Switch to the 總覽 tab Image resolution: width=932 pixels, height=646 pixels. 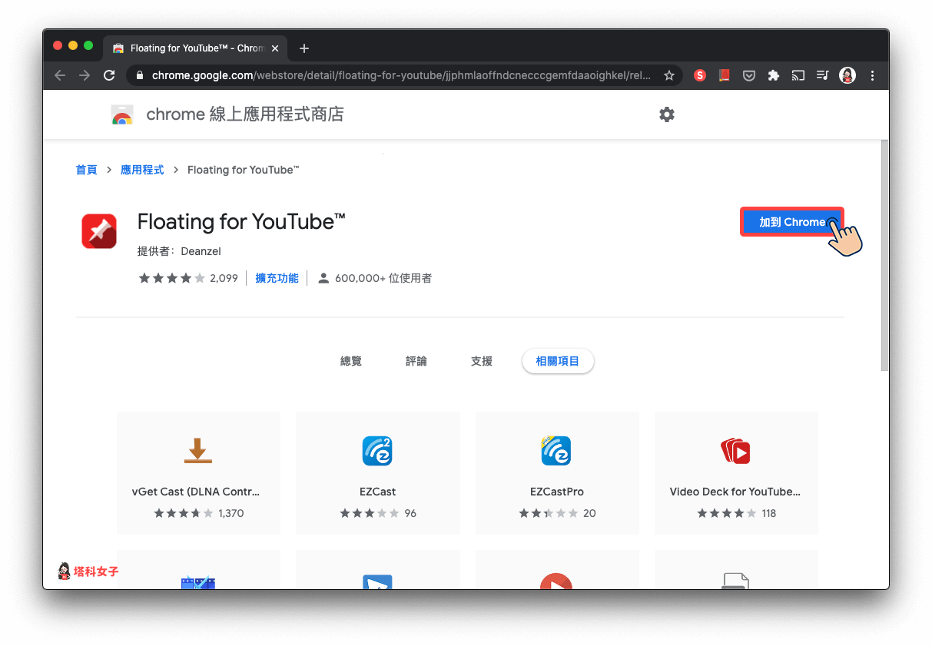point(350,361)
